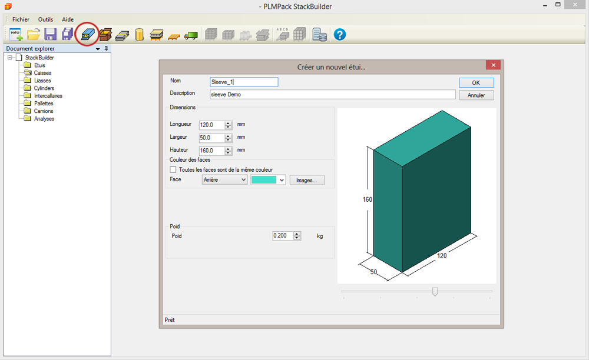The image size is (589, 360).
Task: Select Pallettes in the document tree
Action: click(44, 103)
